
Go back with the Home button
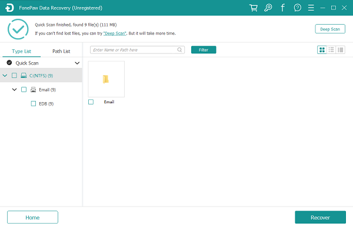[32, 217]
